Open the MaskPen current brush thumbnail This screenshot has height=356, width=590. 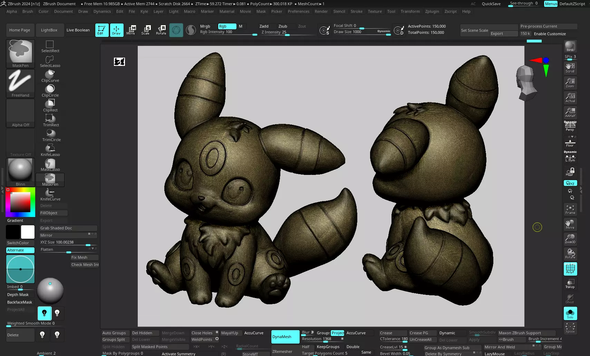pyautogui.click(x=20, y=53)
